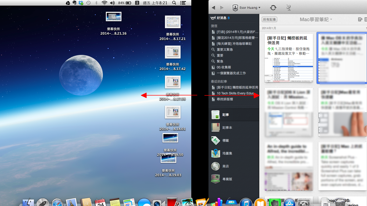Select desktop file 螢幕快照 2014-…8.19.50

pyautogui.click(x=170, y=145)
